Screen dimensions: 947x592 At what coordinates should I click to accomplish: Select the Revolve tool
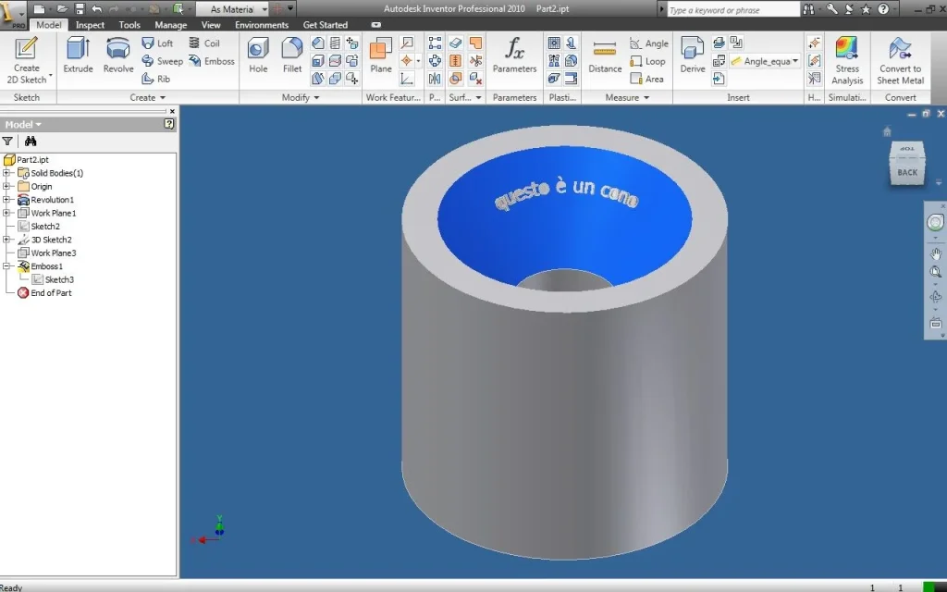[118, 55]
